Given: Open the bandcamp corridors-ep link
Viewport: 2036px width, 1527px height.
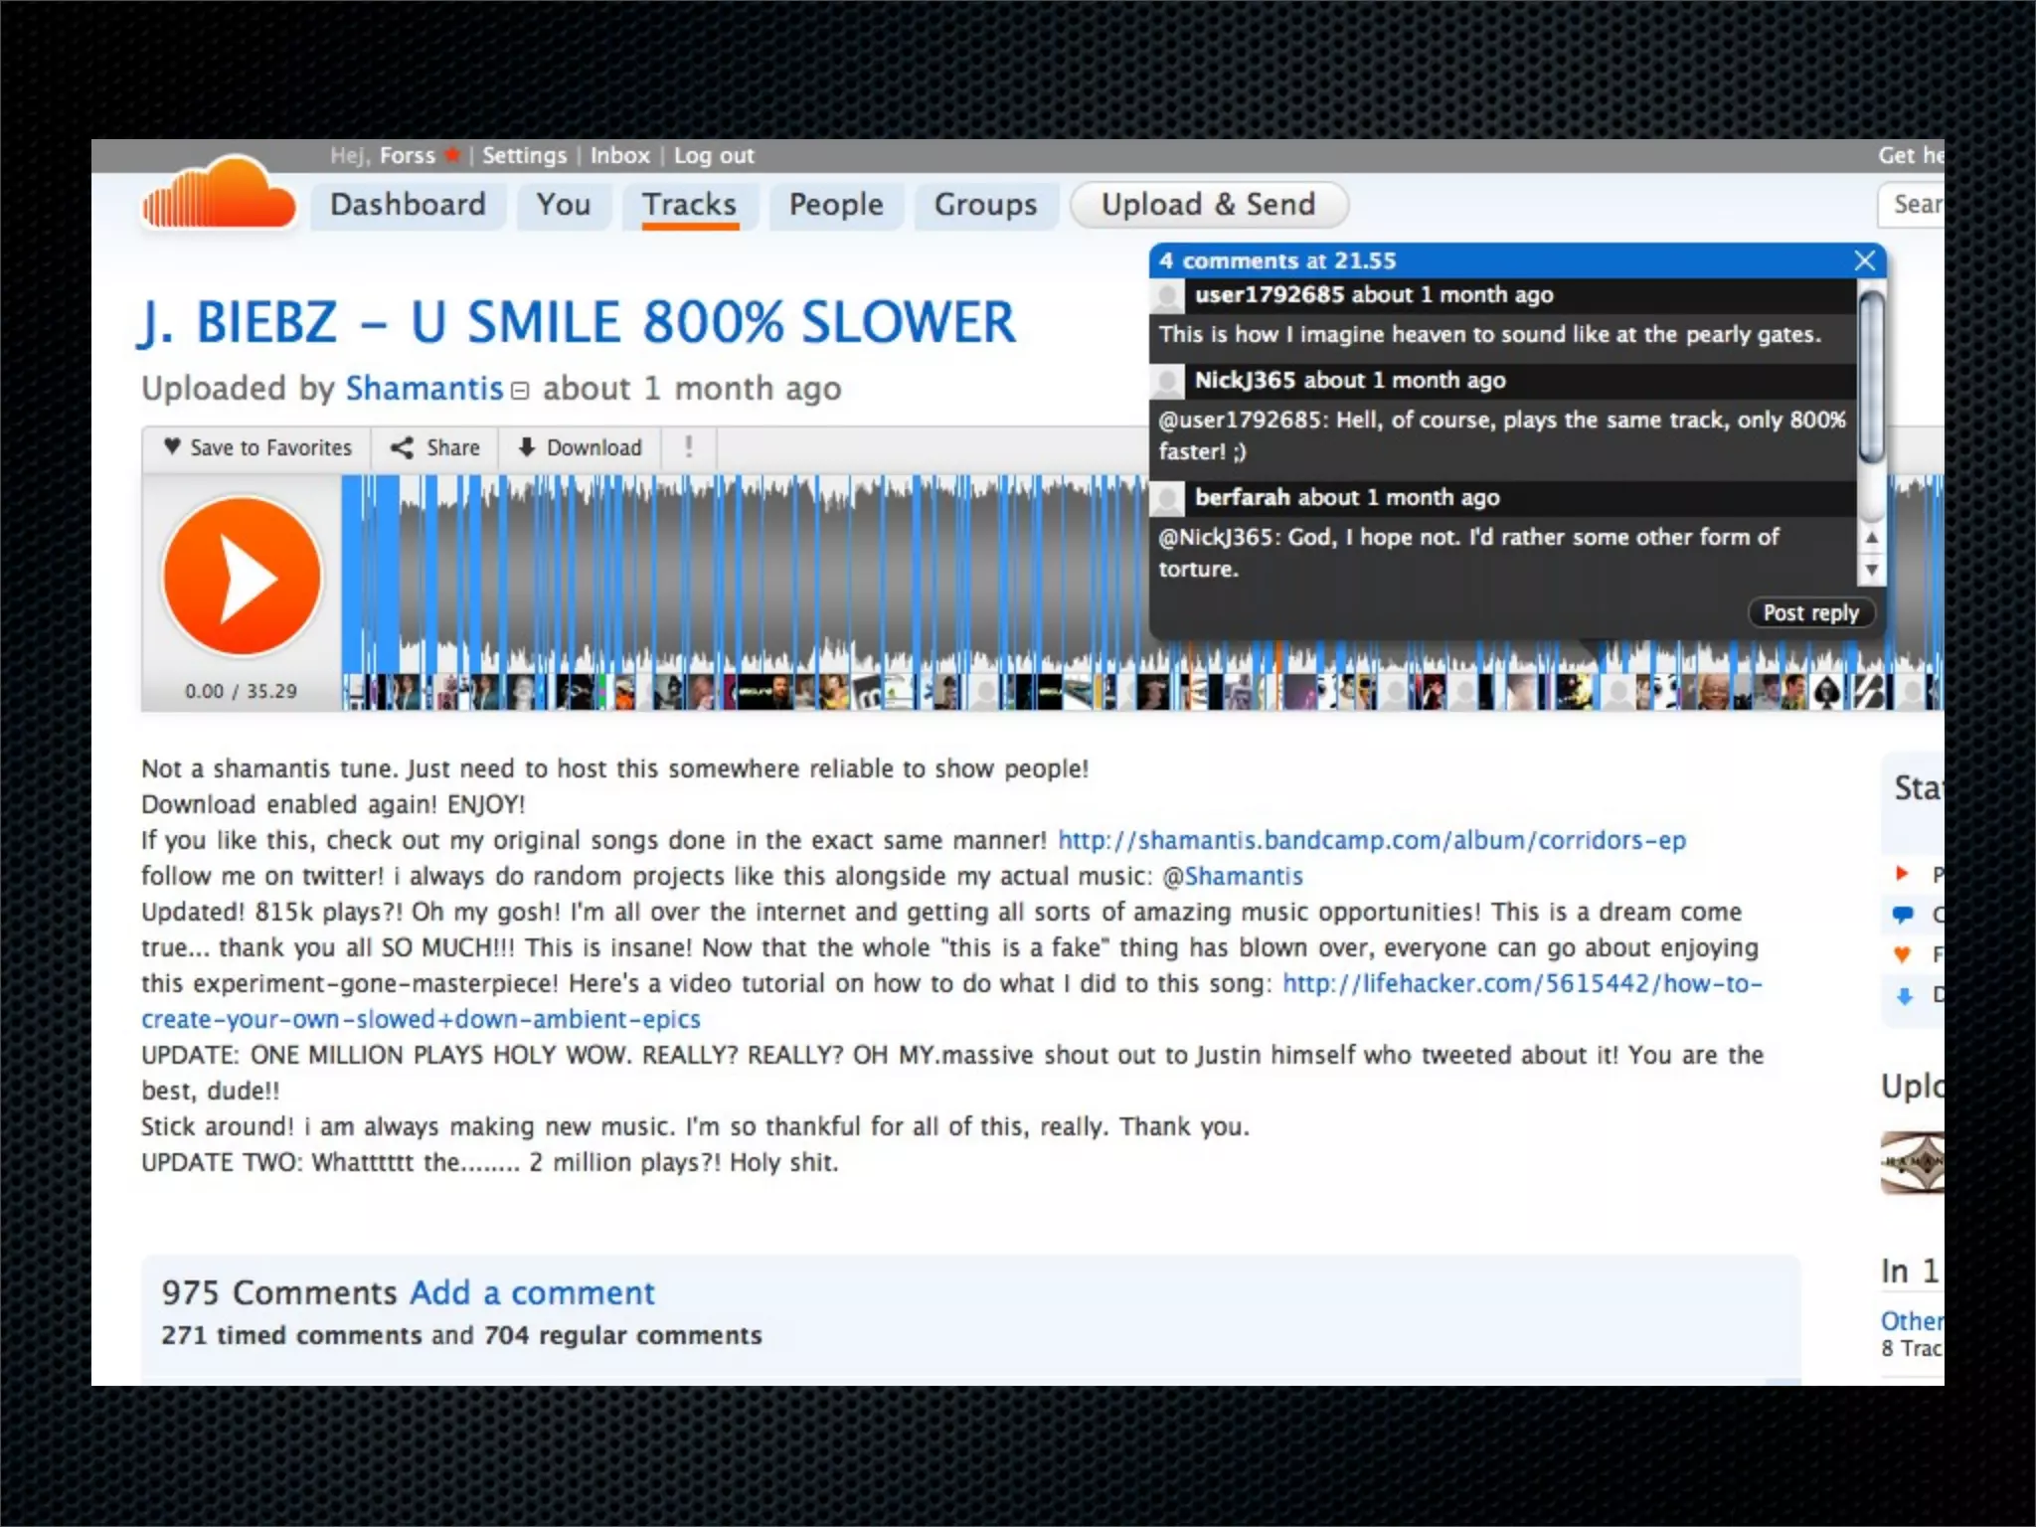Looking at the screenshot, I should click(x=1371, y=840).
